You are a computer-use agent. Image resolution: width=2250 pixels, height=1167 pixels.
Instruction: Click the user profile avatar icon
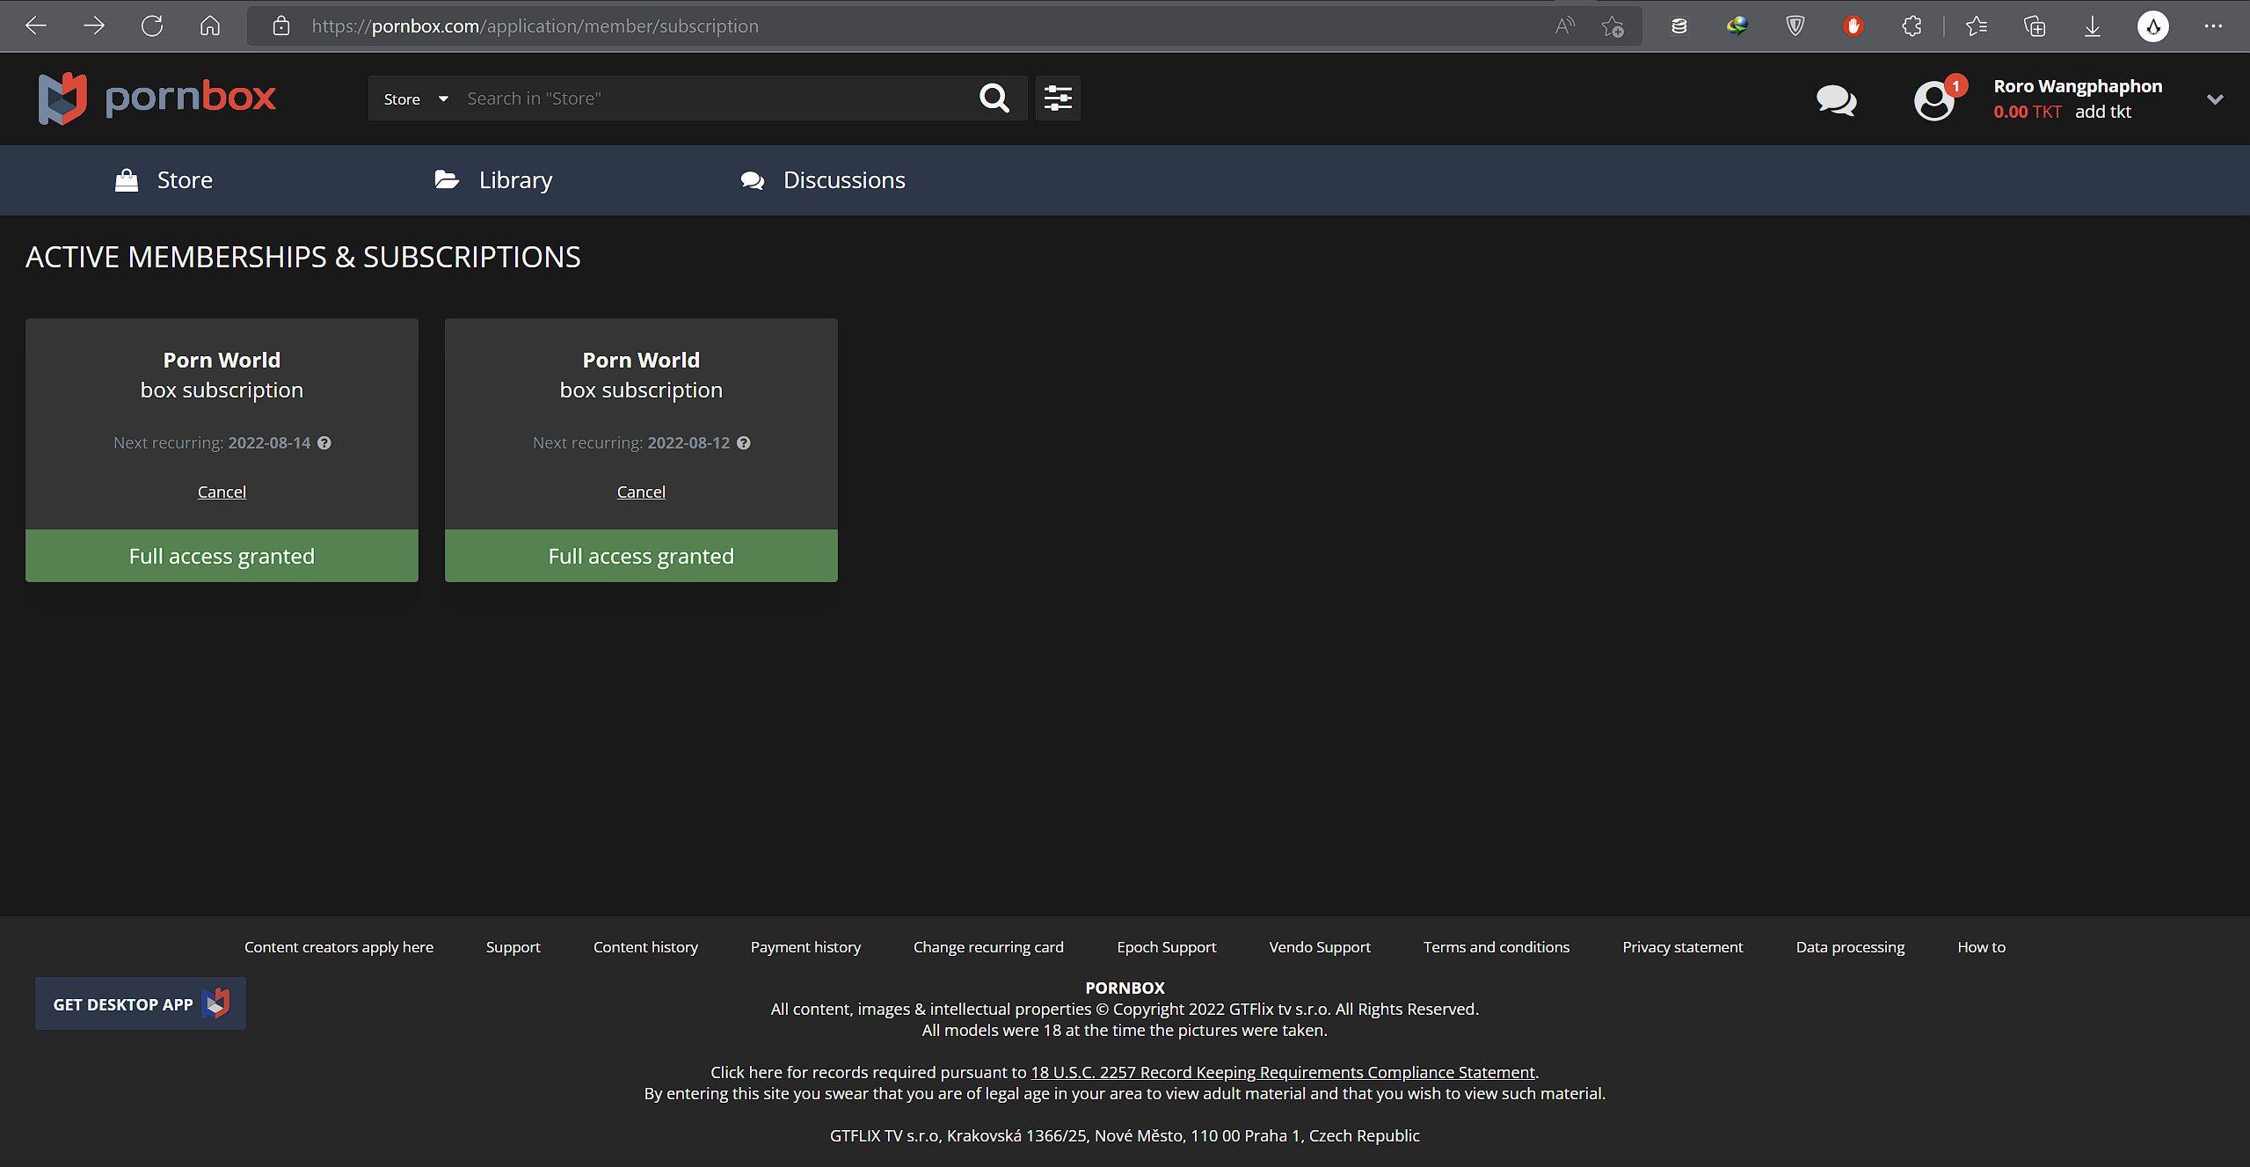1933,100
